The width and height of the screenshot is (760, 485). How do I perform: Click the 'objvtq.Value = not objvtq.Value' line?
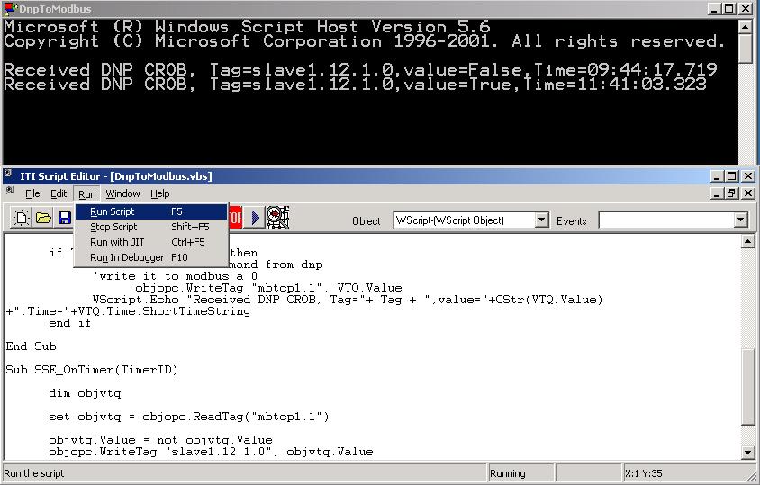pyautogui.click(x=160, y=440)
